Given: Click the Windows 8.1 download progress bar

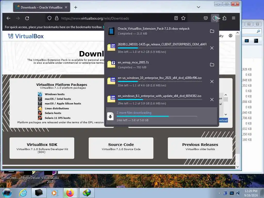Looking at the screenshot, I should click(160, 100).
